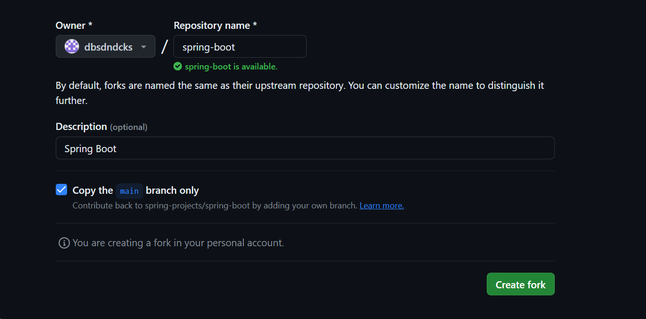Image resolution: width=646 pixels, height=319 pixels.
Task: Click the caret arrow in the owner selector
Action: [144, 47]
